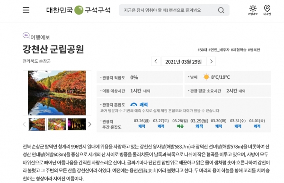Click the sunny weather icon
Image resolution: width=284 pixels, height=183 pixels.
pyautogui.click(x=206, y=77)
